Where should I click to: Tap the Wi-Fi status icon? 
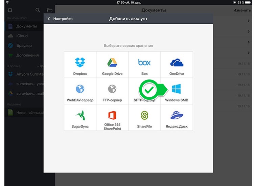click(7, 2)
